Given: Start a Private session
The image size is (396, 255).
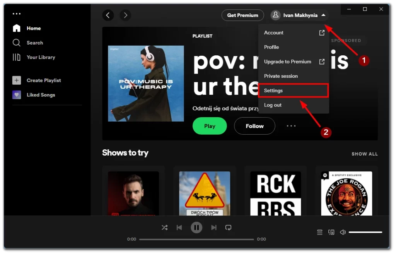Looking at the screenshot, I should pyautogui.click(x=294, y=76).
